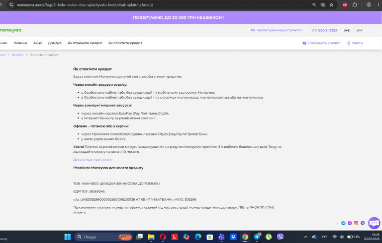Click the battery 54% indicator
Image resolution: width=382 pixels, height=243 pixels.
click(x=354, y=237)
